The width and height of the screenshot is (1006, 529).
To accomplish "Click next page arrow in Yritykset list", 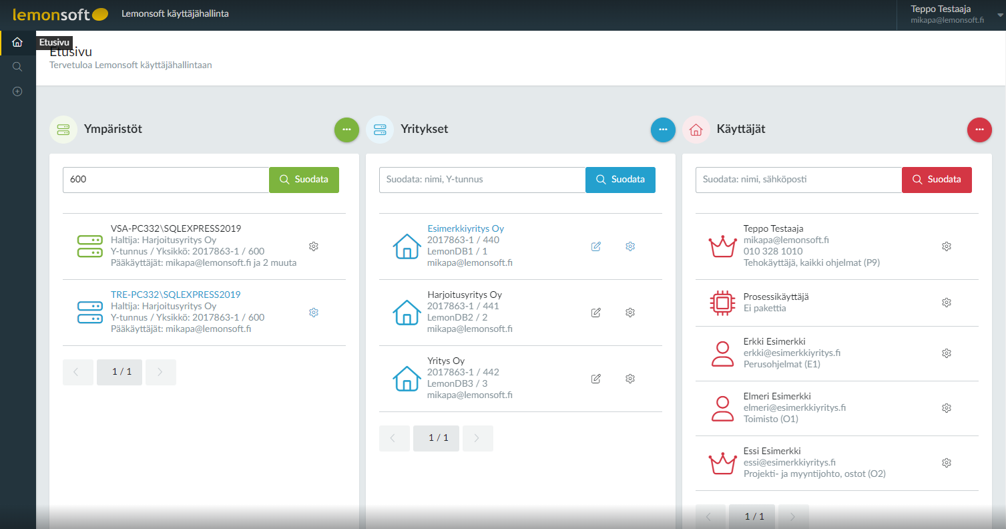I will click(x=477, y=438).
